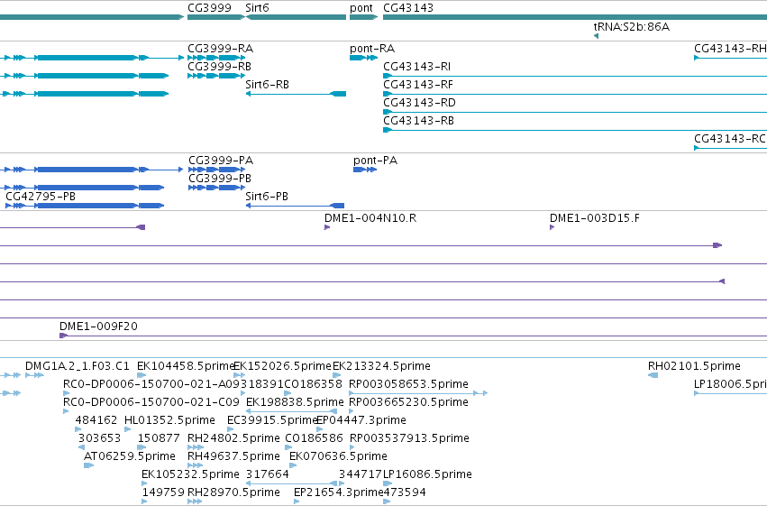Select transcript CG3999-RA

pos(221,49)
